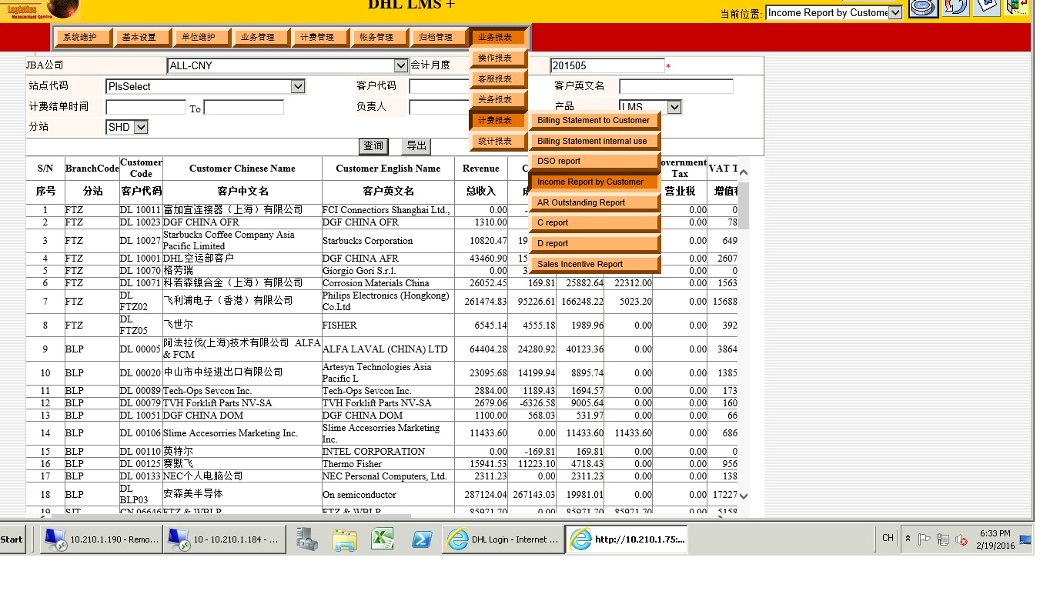Click customer code DL 10071 cell
The height and width of the screenshot is (591, 1050).
140,283
